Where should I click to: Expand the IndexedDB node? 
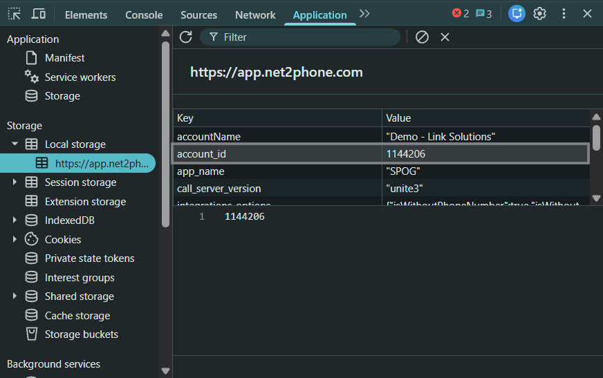point(15,220)
